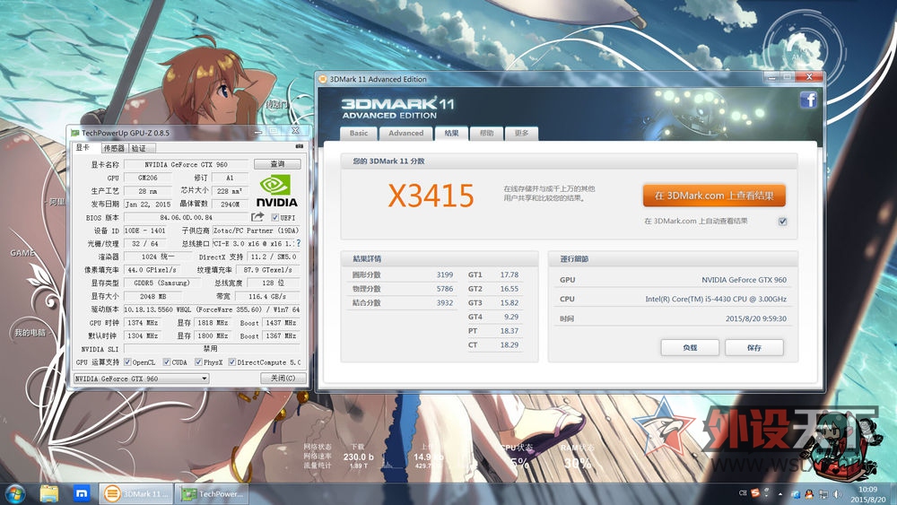Toggle the OpenCL checkbox
This screenshot has height=505, width=897.
(x=127, y=362)
